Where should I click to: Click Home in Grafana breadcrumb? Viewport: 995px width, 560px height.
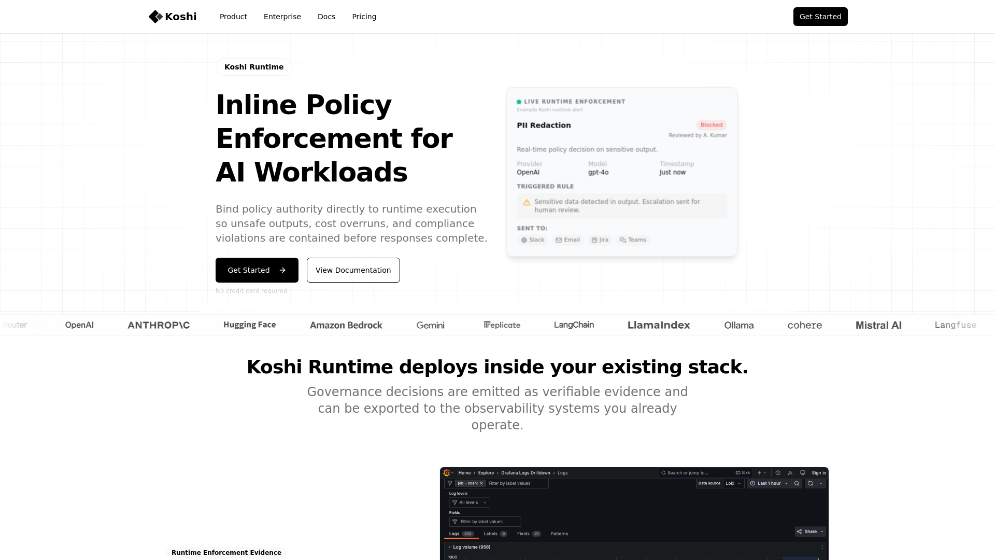click(x=464, y=473)
